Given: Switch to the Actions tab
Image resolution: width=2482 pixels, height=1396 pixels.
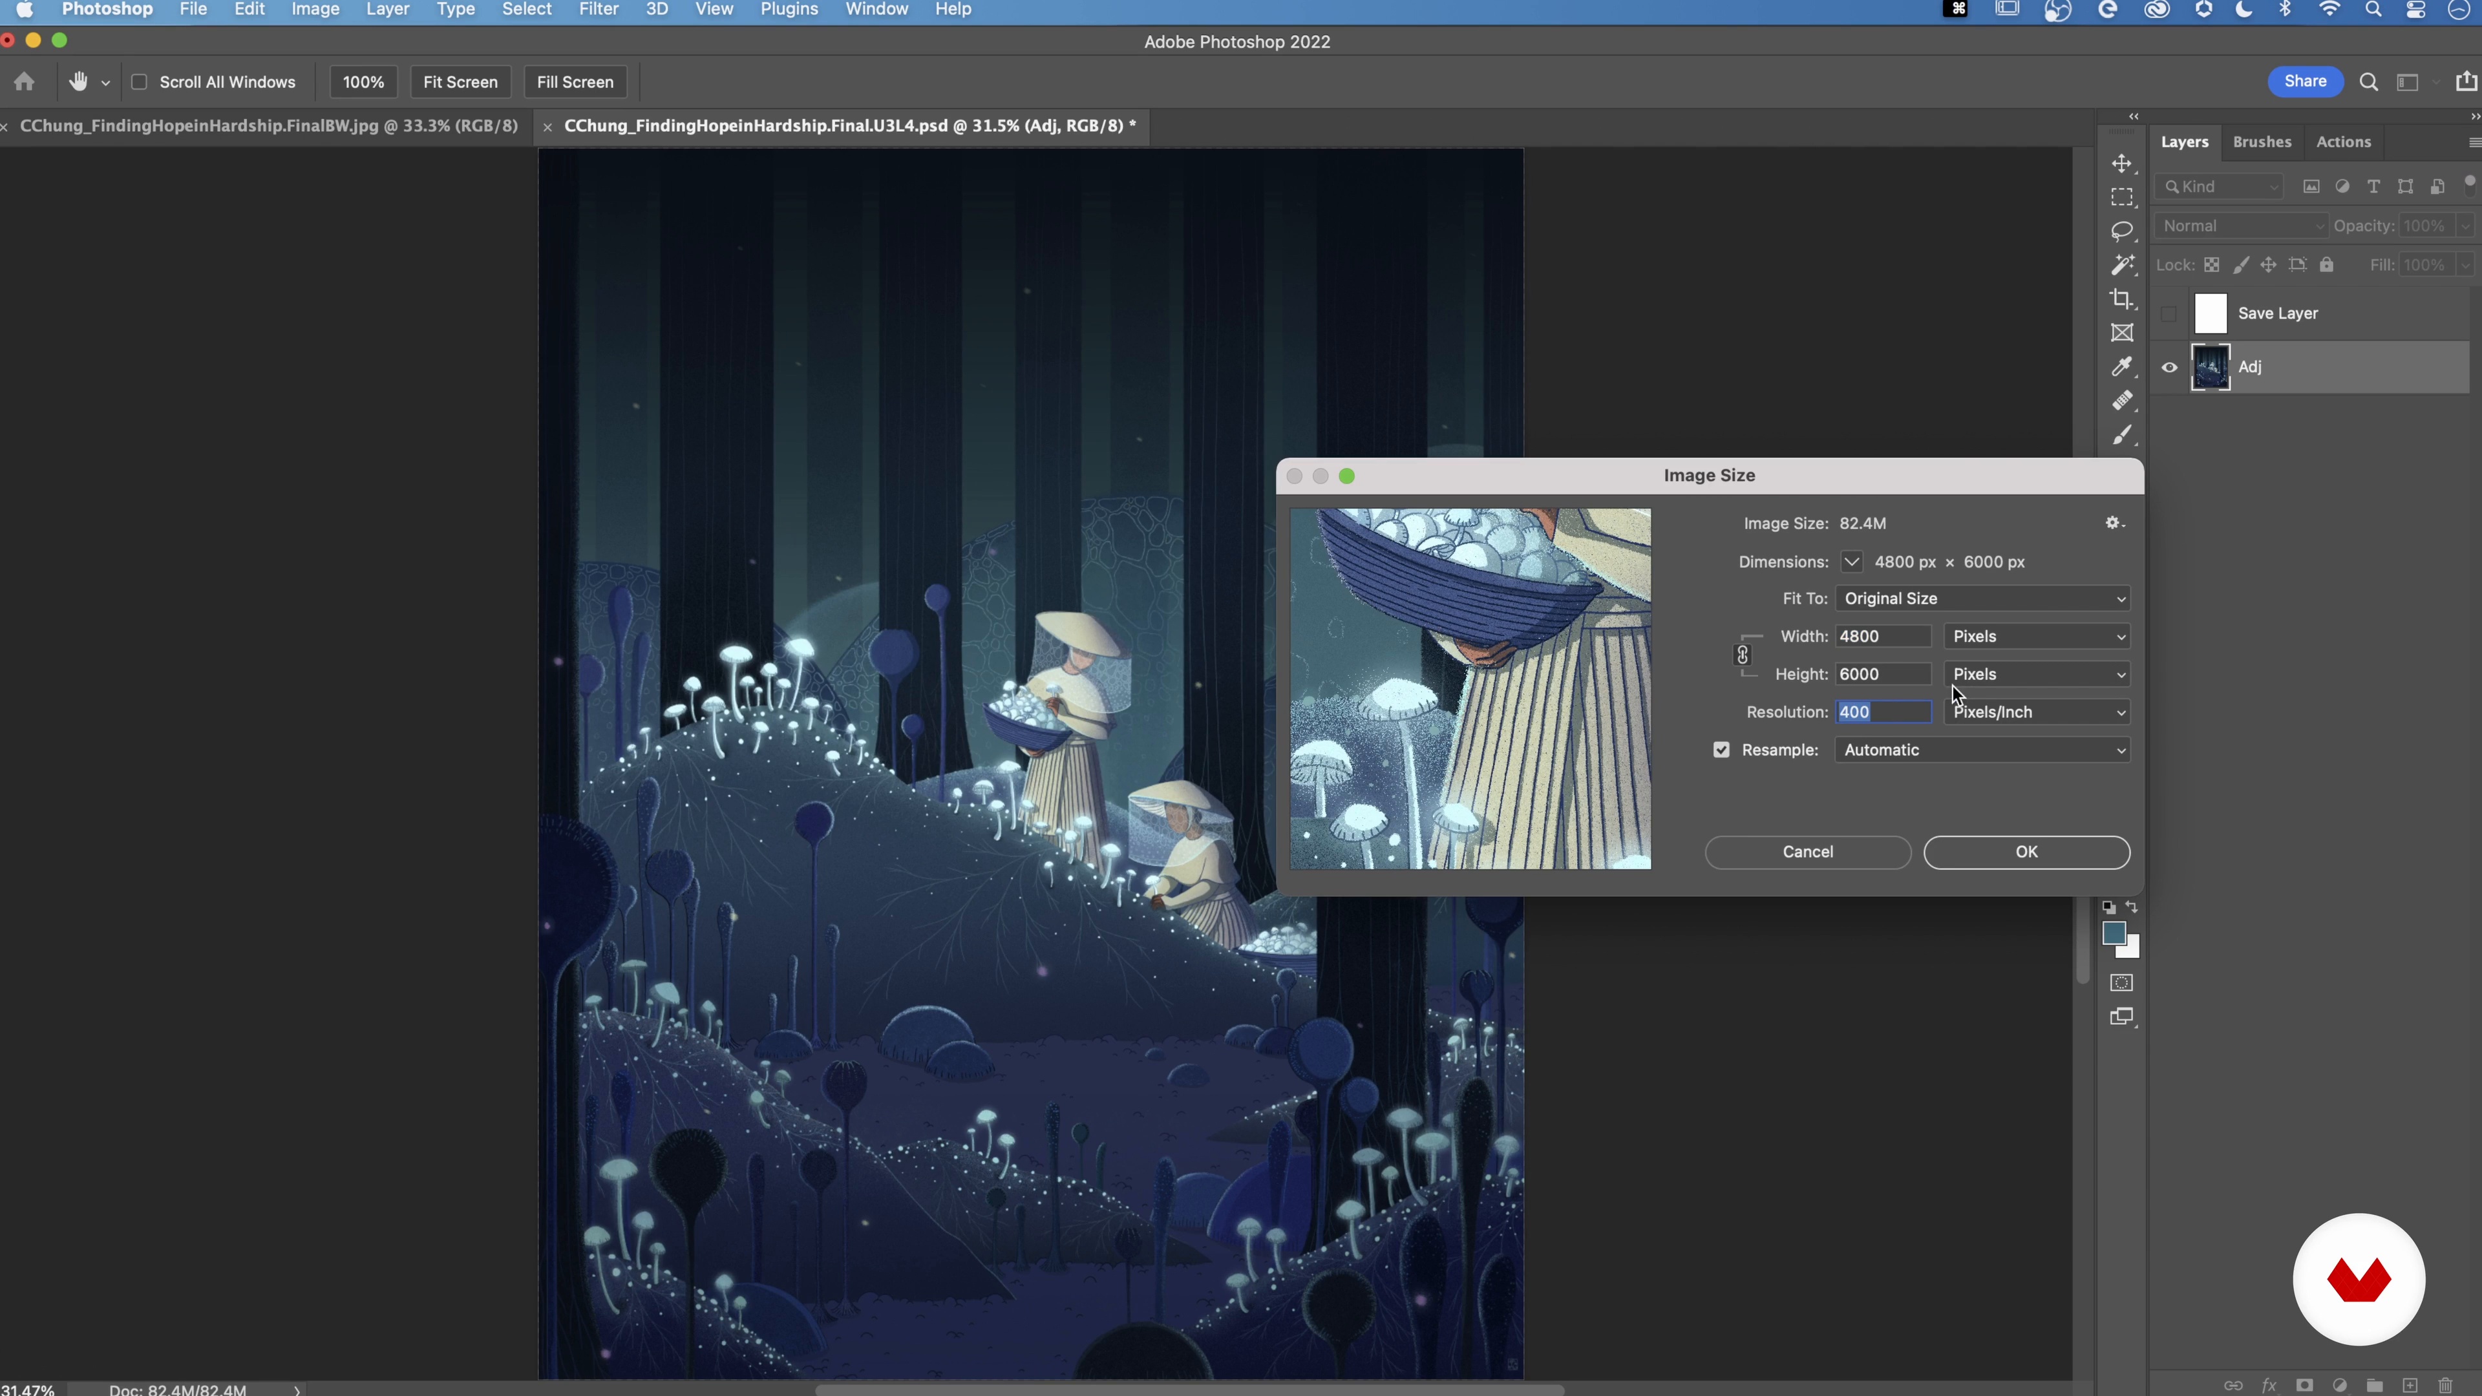Looking at the screenshot, I should click(2343, 142).
